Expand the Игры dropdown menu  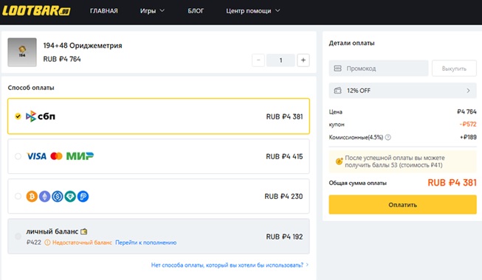pyautogui.click(x=152, y=11)
